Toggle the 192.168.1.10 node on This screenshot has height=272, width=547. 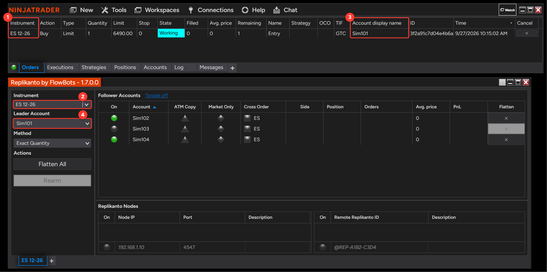pos(107,247)
